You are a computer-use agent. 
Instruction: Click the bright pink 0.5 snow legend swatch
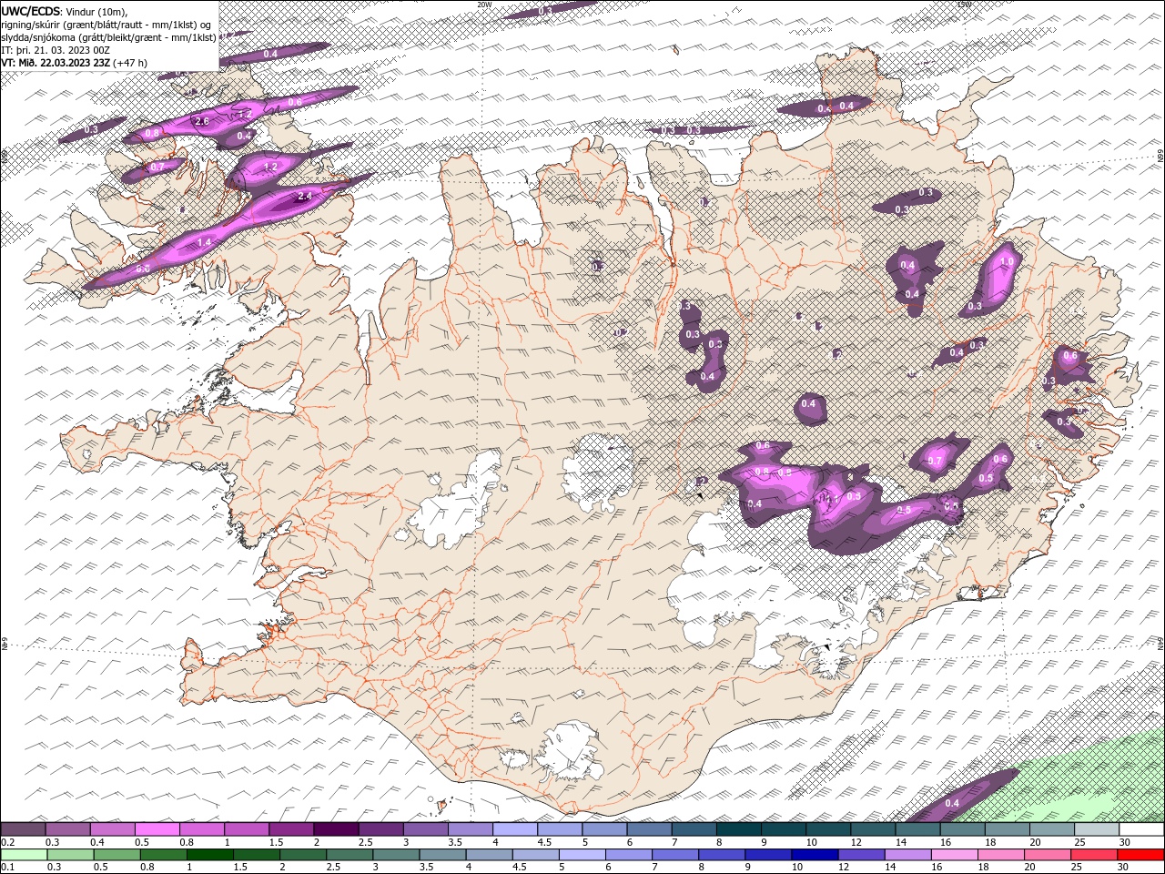(x=157, y=829)
